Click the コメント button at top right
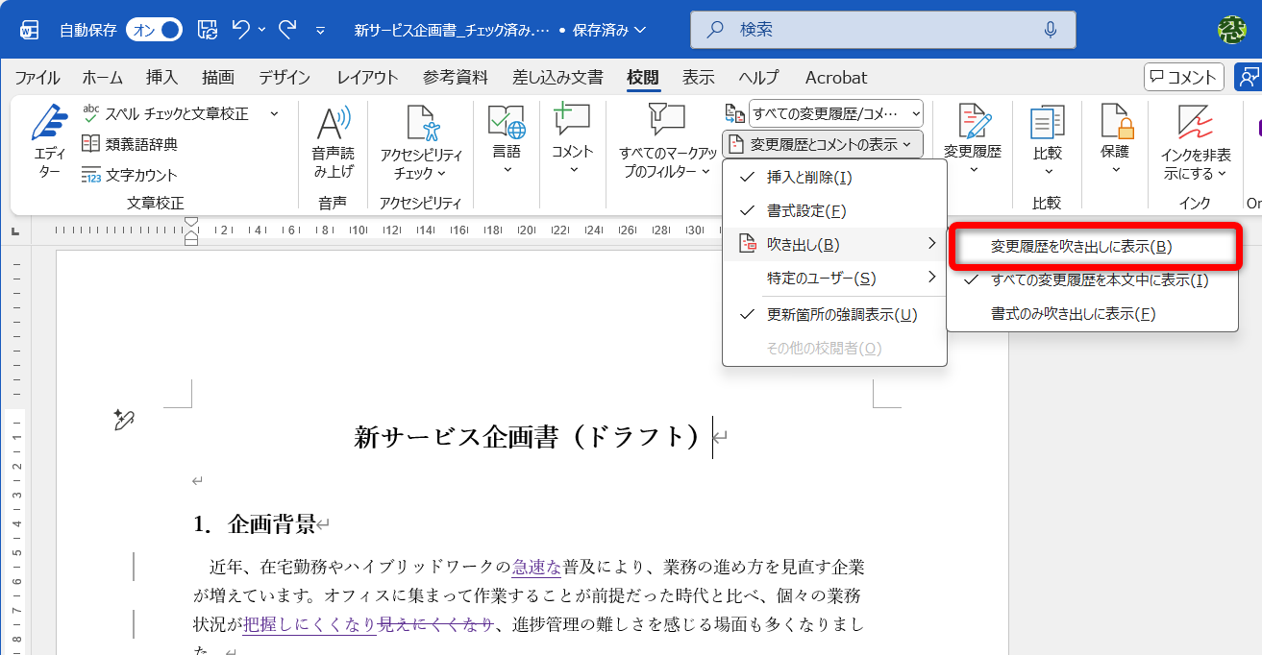 click(1183, 77)
